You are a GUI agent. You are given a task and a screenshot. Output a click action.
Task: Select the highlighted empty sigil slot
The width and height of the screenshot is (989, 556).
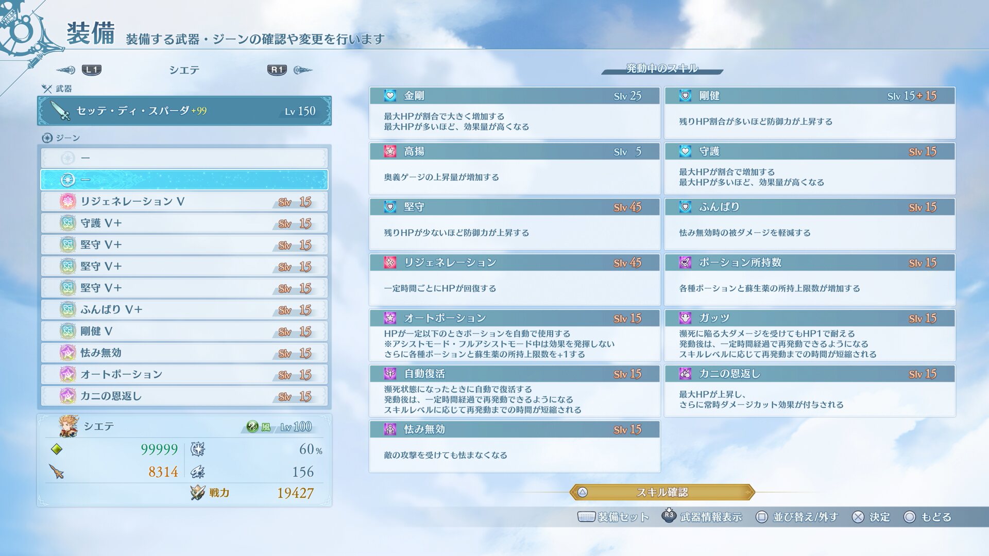tap(184, 180)
